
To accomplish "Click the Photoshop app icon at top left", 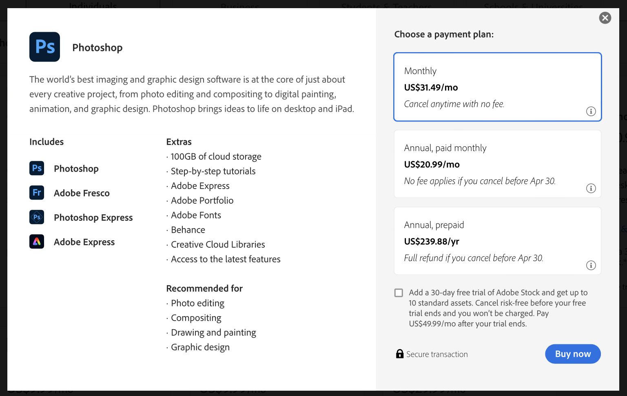I will [44, 47].
